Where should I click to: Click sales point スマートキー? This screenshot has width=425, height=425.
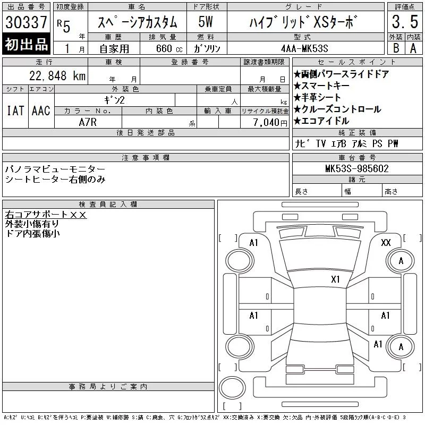click(x=321, y=86)
